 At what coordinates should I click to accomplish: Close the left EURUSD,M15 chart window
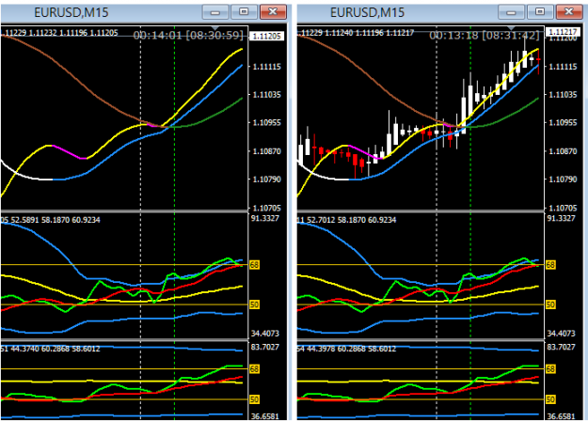pyautogui.click(x=273, y=12)
